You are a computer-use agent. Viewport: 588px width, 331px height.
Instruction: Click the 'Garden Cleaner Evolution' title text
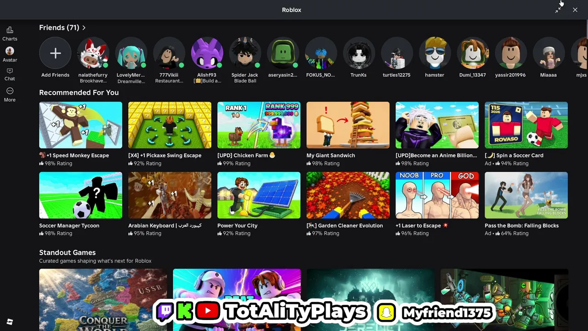pos(345,226)
